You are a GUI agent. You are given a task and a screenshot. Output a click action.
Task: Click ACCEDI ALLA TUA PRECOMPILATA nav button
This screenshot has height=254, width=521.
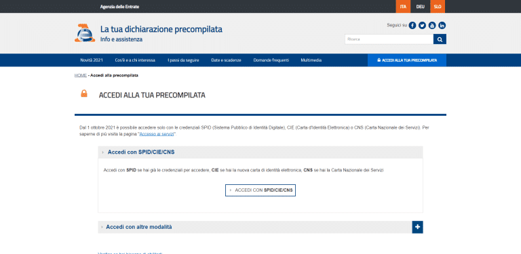coord(407,60)
